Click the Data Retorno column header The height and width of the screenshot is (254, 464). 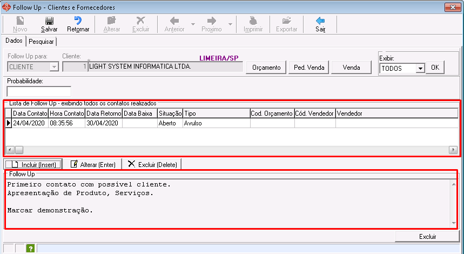(104, 113)
